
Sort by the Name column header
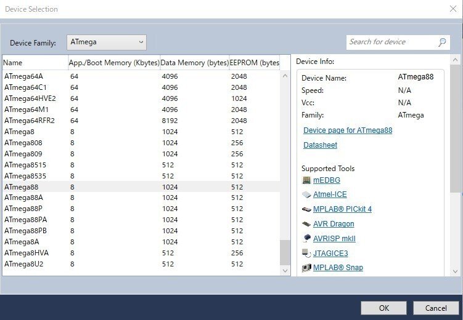pos(35,63)
